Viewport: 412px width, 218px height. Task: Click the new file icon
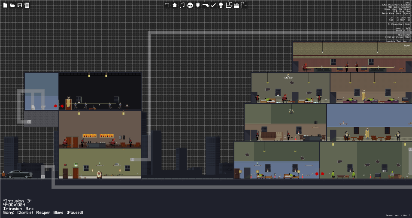click(x=5, y=5)
